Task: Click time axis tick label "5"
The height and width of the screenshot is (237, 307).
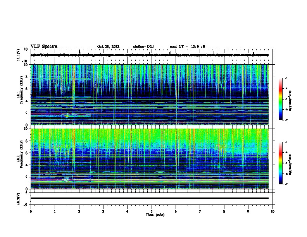Action: (x=152, y=211)
